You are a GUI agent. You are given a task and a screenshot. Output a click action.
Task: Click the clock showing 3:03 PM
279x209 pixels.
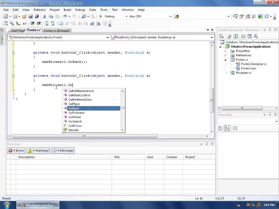(x=269, y=205)
